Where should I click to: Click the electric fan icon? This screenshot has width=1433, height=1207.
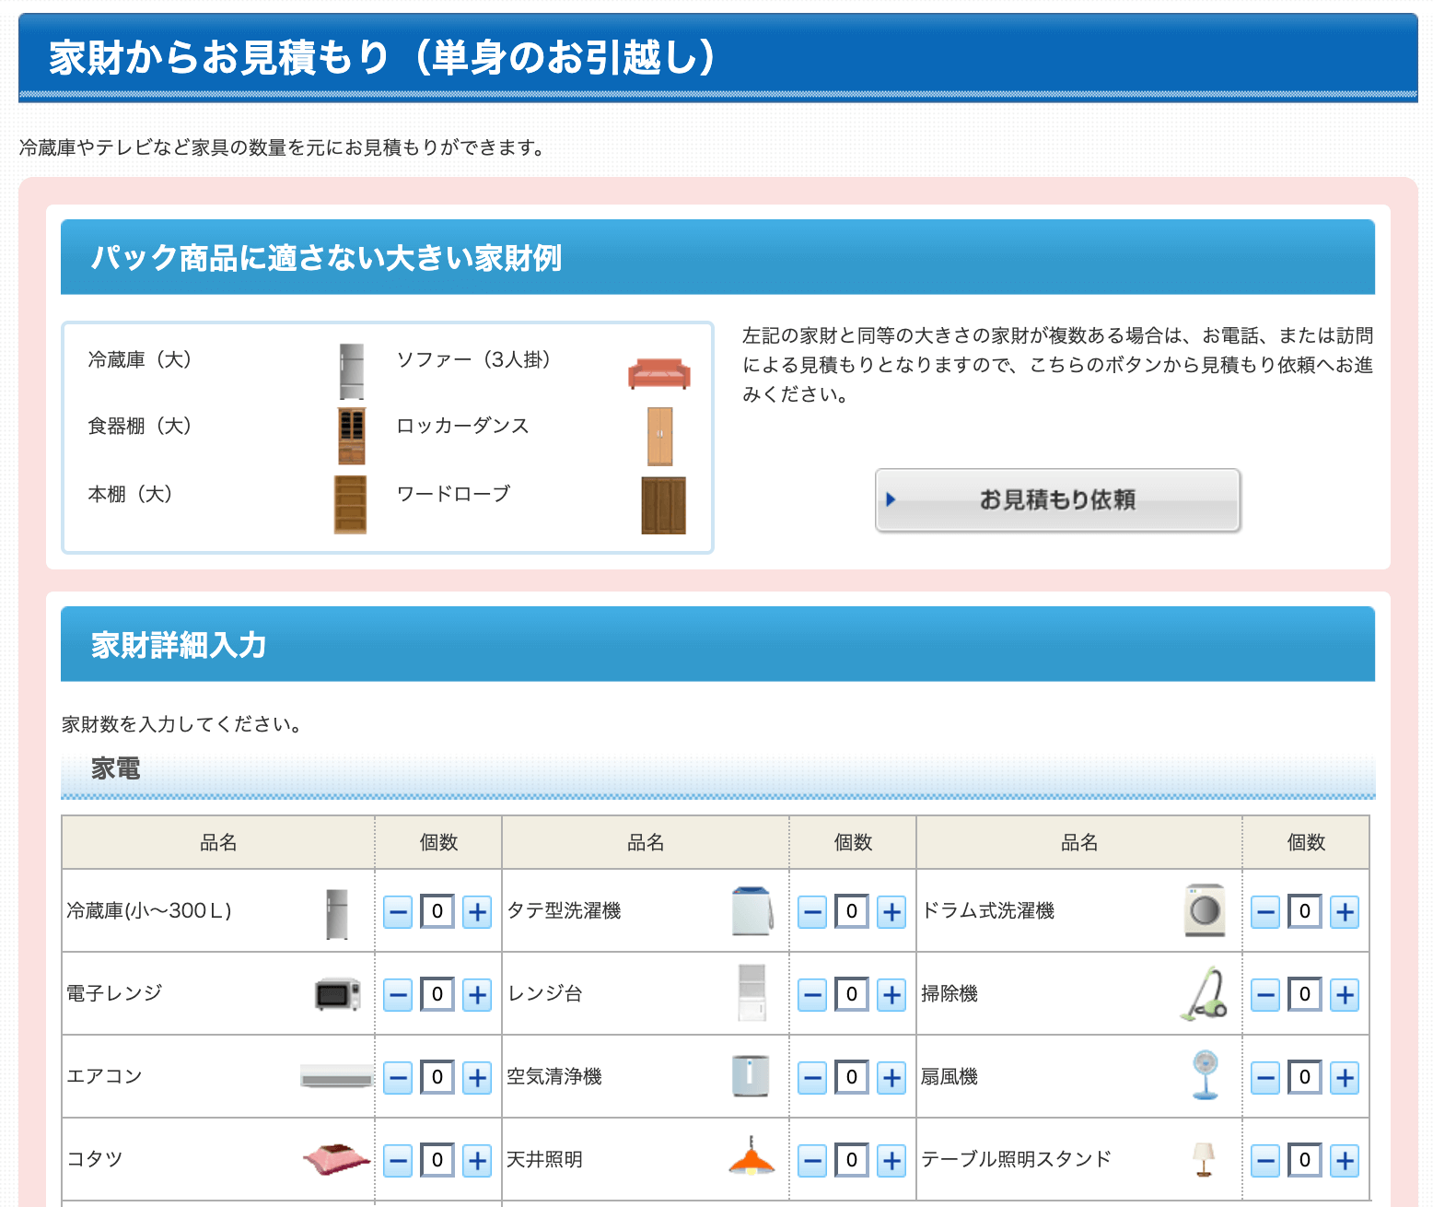(x=1205, y=1074)
